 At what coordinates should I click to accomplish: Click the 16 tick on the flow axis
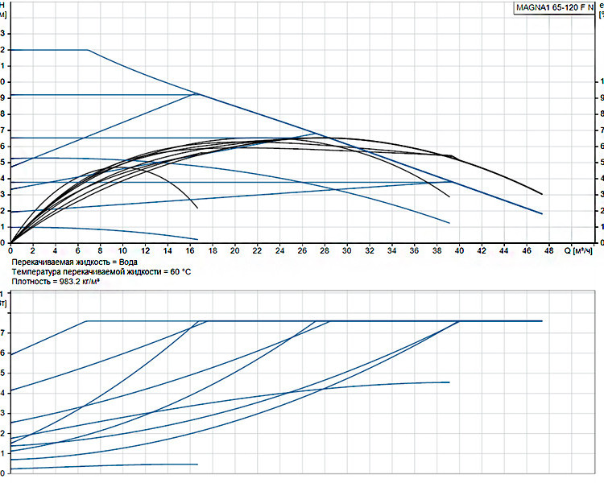tap(190, 250)
